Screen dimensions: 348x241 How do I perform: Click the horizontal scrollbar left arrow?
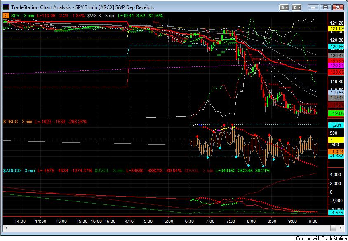6,228
